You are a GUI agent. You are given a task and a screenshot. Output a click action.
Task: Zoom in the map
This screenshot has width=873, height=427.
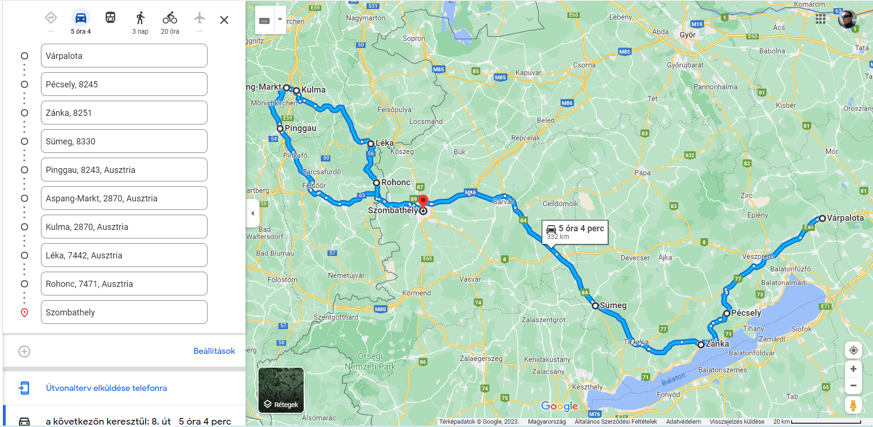pos(853,369)
